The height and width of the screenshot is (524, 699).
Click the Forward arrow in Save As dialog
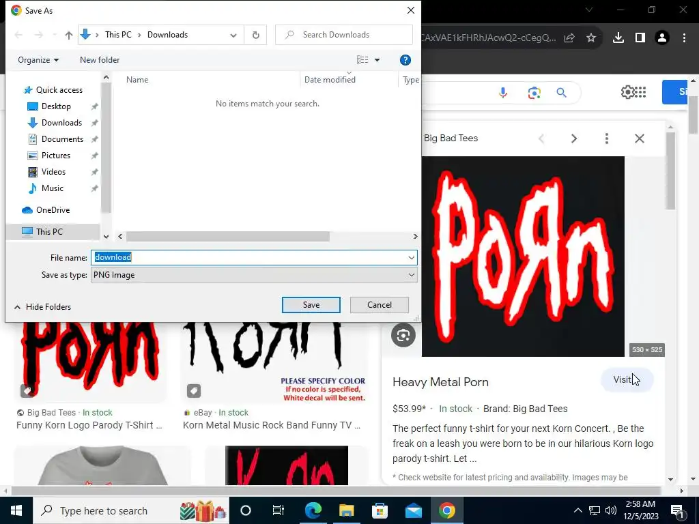[x=39, y=35]
